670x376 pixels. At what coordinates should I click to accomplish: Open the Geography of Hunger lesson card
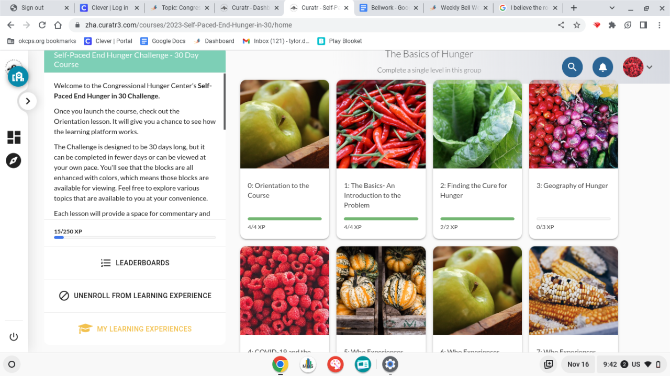click(x=574, y=159)
